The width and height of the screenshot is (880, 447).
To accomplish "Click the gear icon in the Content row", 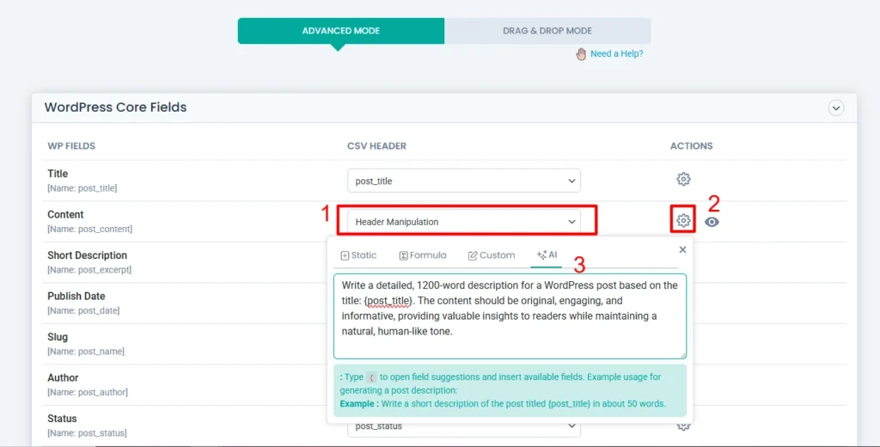I will click(x=683, y=221).
